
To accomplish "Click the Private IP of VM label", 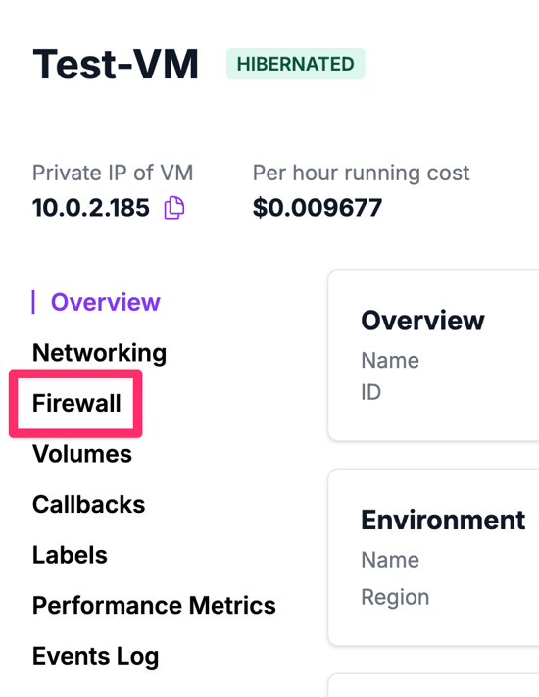I will (x=113, y=173).
